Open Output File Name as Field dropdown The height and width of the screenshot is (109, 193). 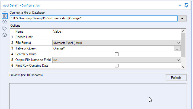pos(117,60)
